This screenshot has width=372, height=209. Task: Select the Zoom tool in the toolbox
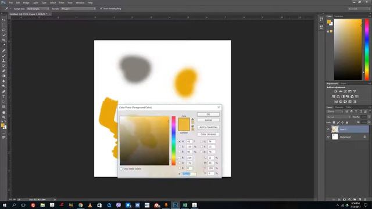pos(3,117)
